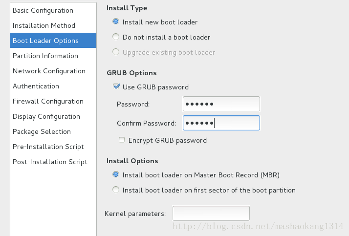Select Upgrade existing boot loader radio
The width and height of the screenshot is (349, 236).
click(116, 52)
